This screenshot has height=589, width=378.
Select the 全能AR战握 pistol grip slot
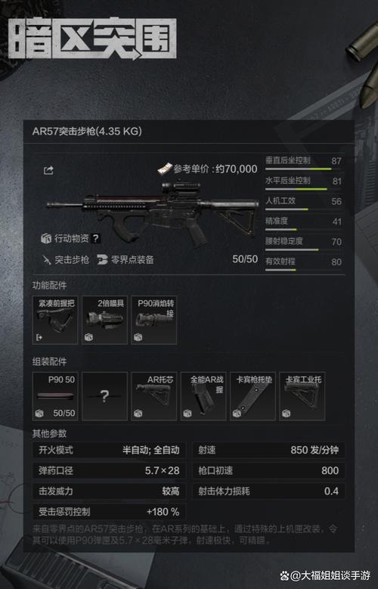[203, 396]
